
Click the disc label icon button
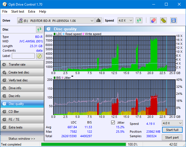click(x=39, y=56)
